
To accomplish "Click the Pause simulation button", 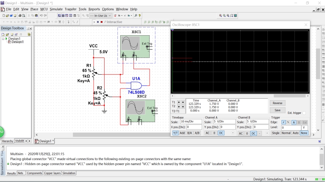I will coord(98,22).
